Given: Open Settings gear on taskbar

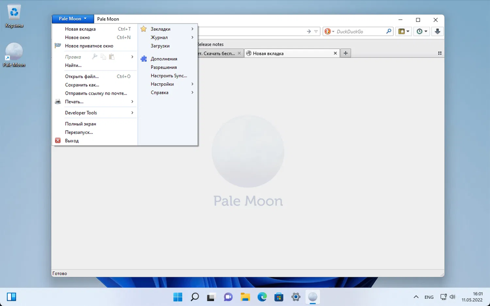Looking at the screenshot, I should (296, 297).
